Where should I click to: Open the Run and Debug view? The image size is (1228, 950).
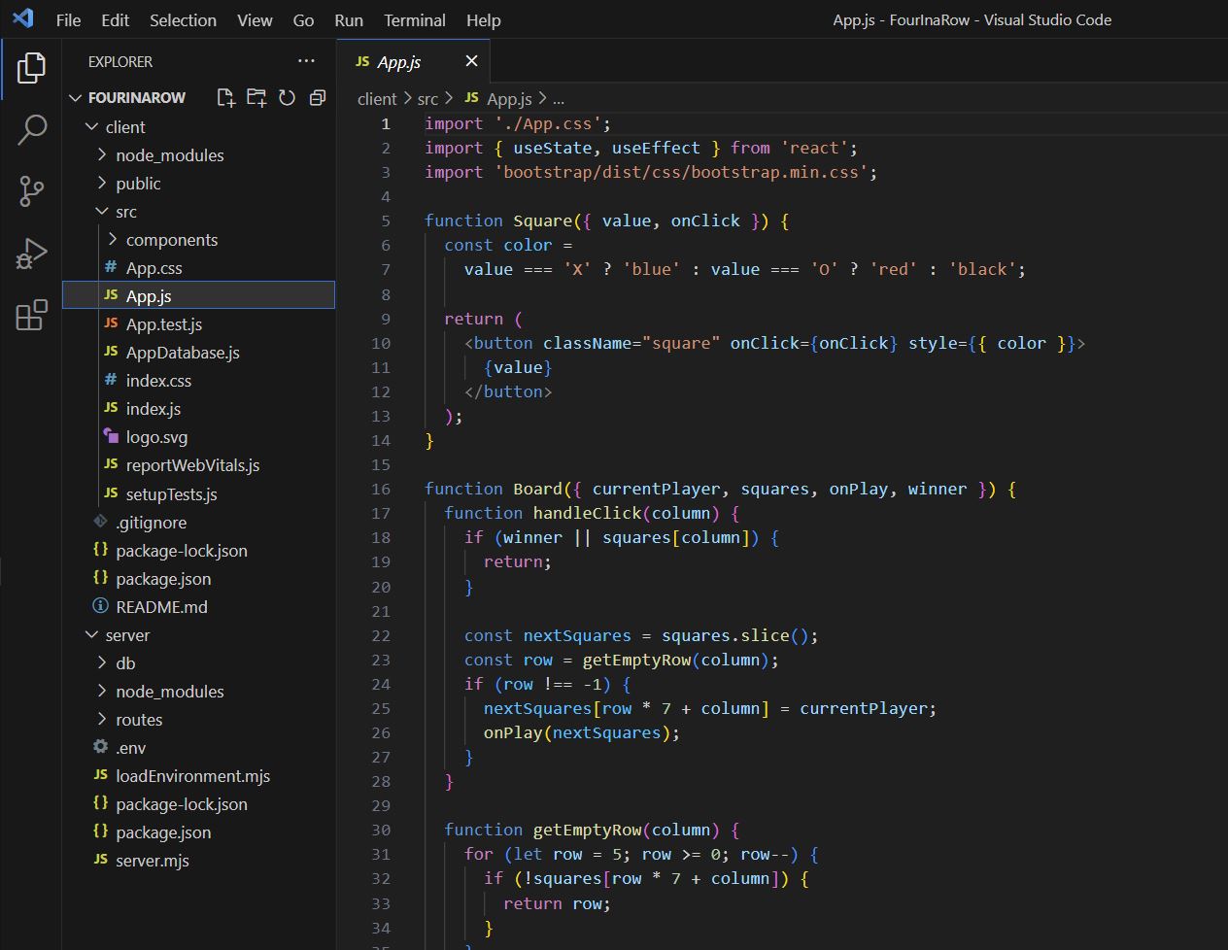pos(32,254)
